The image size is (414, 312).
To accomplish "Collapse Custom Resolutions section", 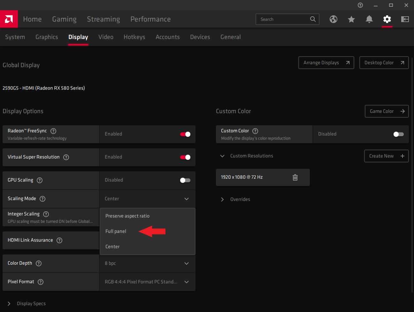I will (222, 156).
